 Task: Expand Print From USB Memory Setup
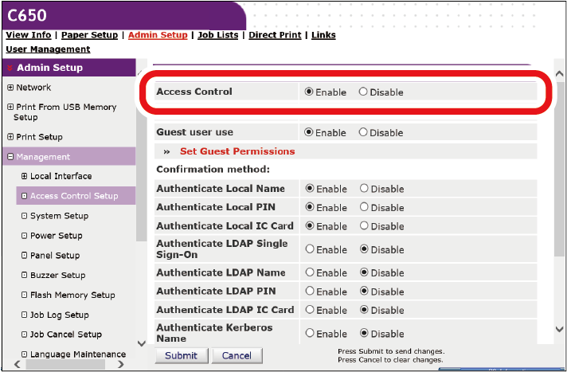10,108
